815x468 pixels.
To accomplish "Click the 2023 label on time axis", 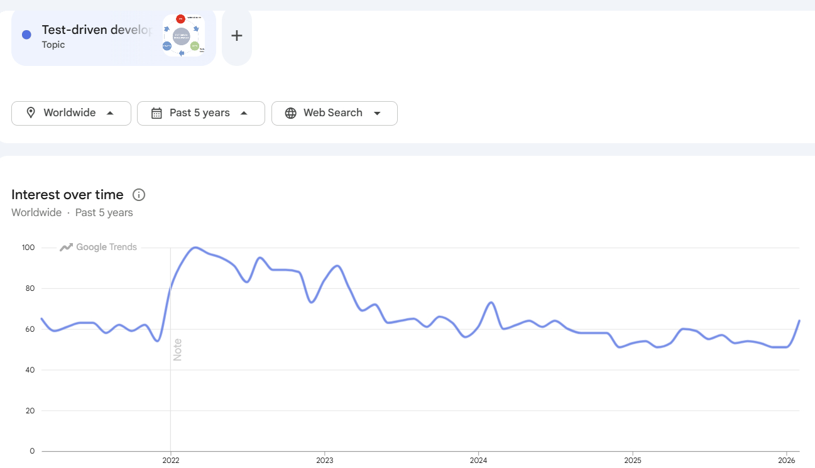I will (x=324, y=459).
